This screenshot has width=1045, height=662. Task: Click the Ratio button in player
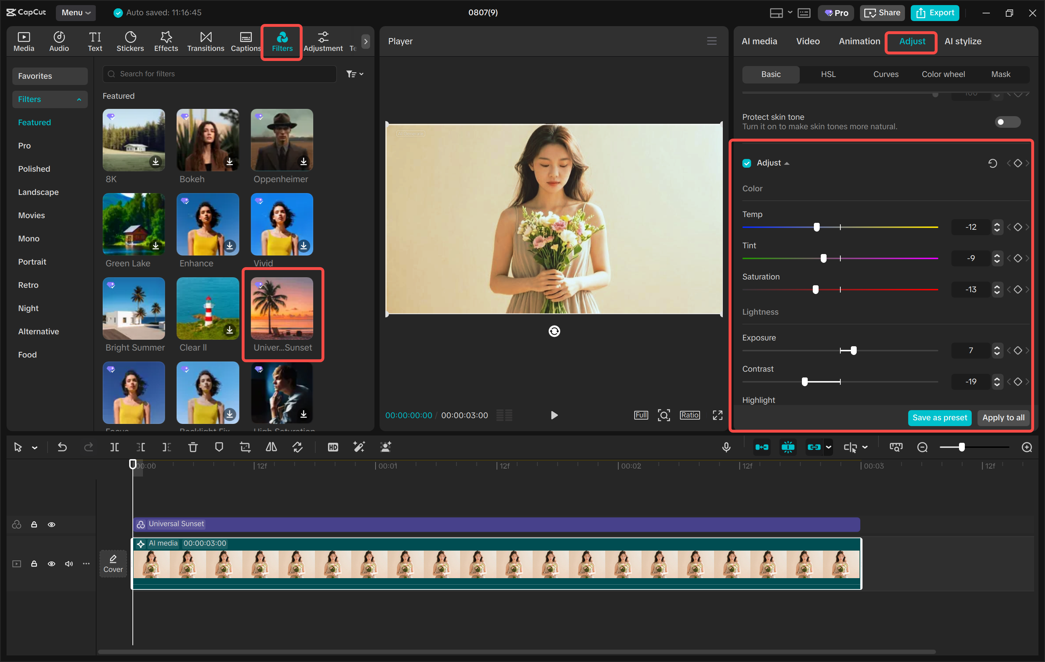pos(689,416)
